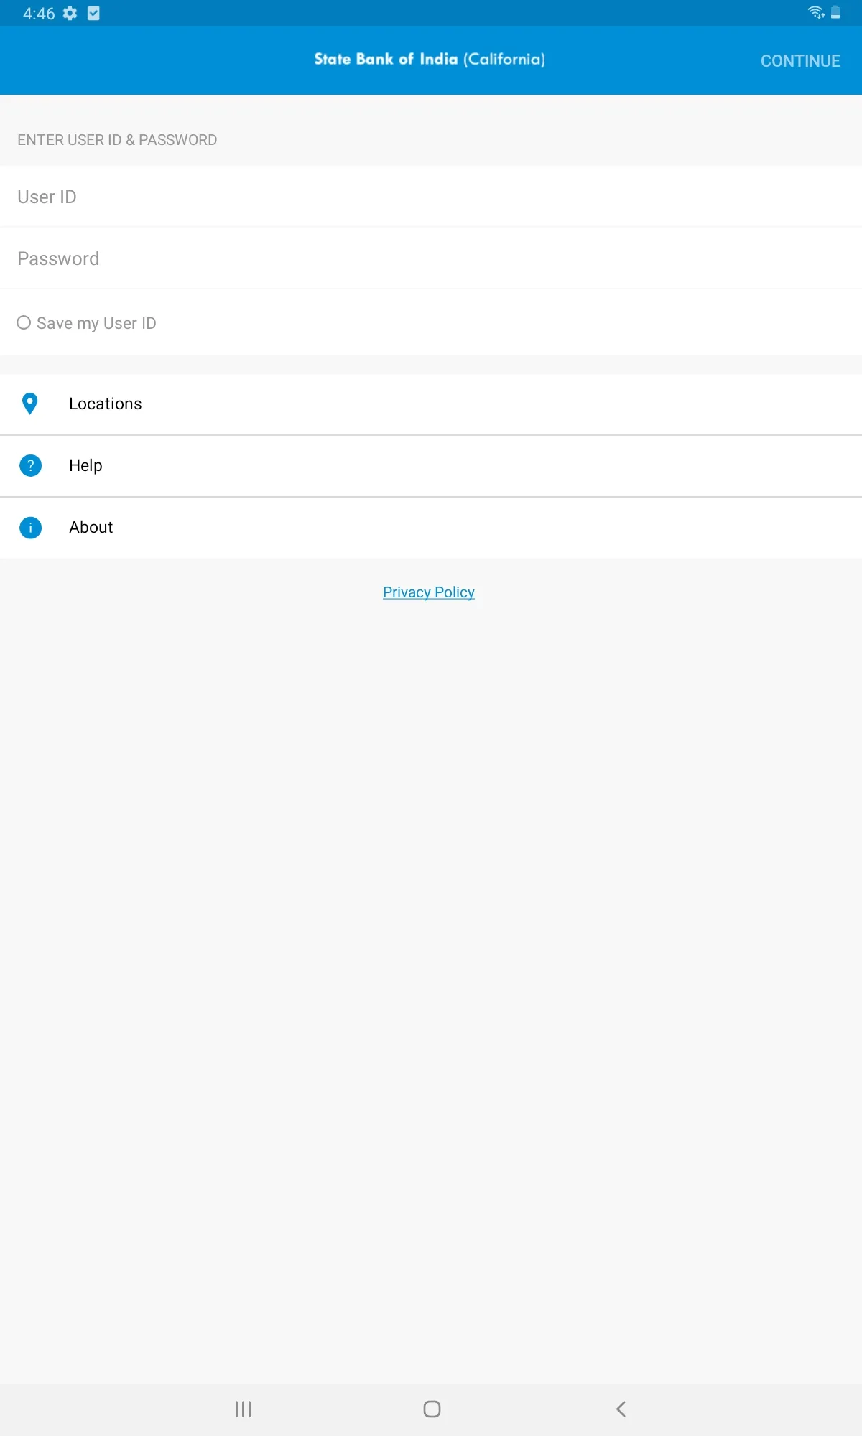Screen dimensions: 862x1436
Task: Open the Locations menu item
Action: click(x=431, y=404)
